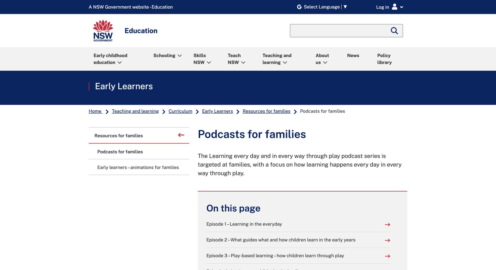Click the red arrow on the Episode 3 row
Viewport: 496px width, 270px height.
(x=387, y=256)
